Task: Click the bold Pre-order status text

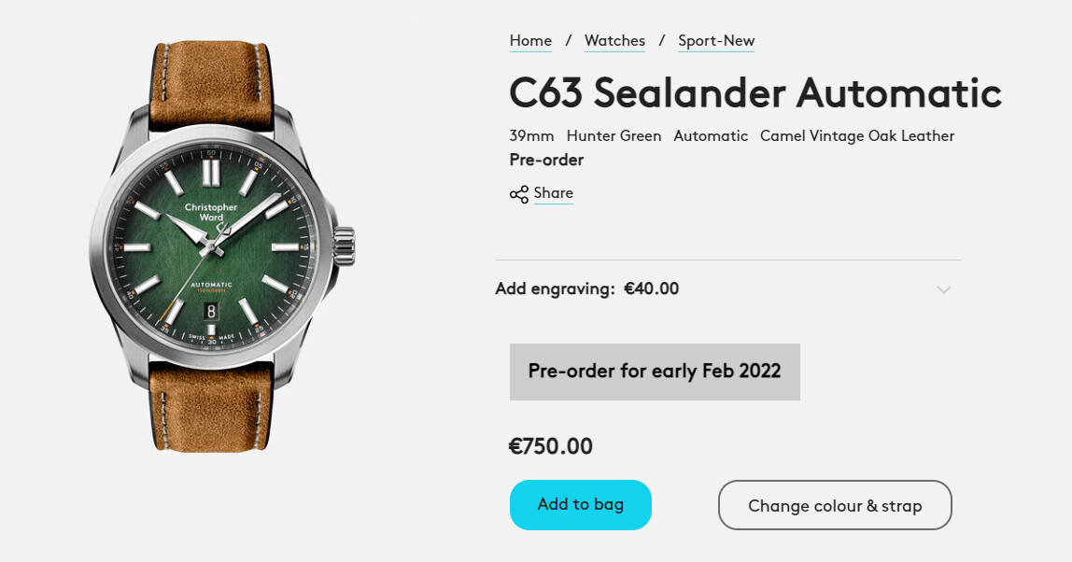Action: [x=546, y=160]
